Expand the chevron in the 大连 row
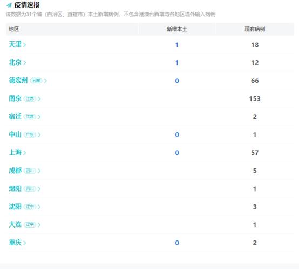The image size is (299, 269). click(x=39, y=225)
